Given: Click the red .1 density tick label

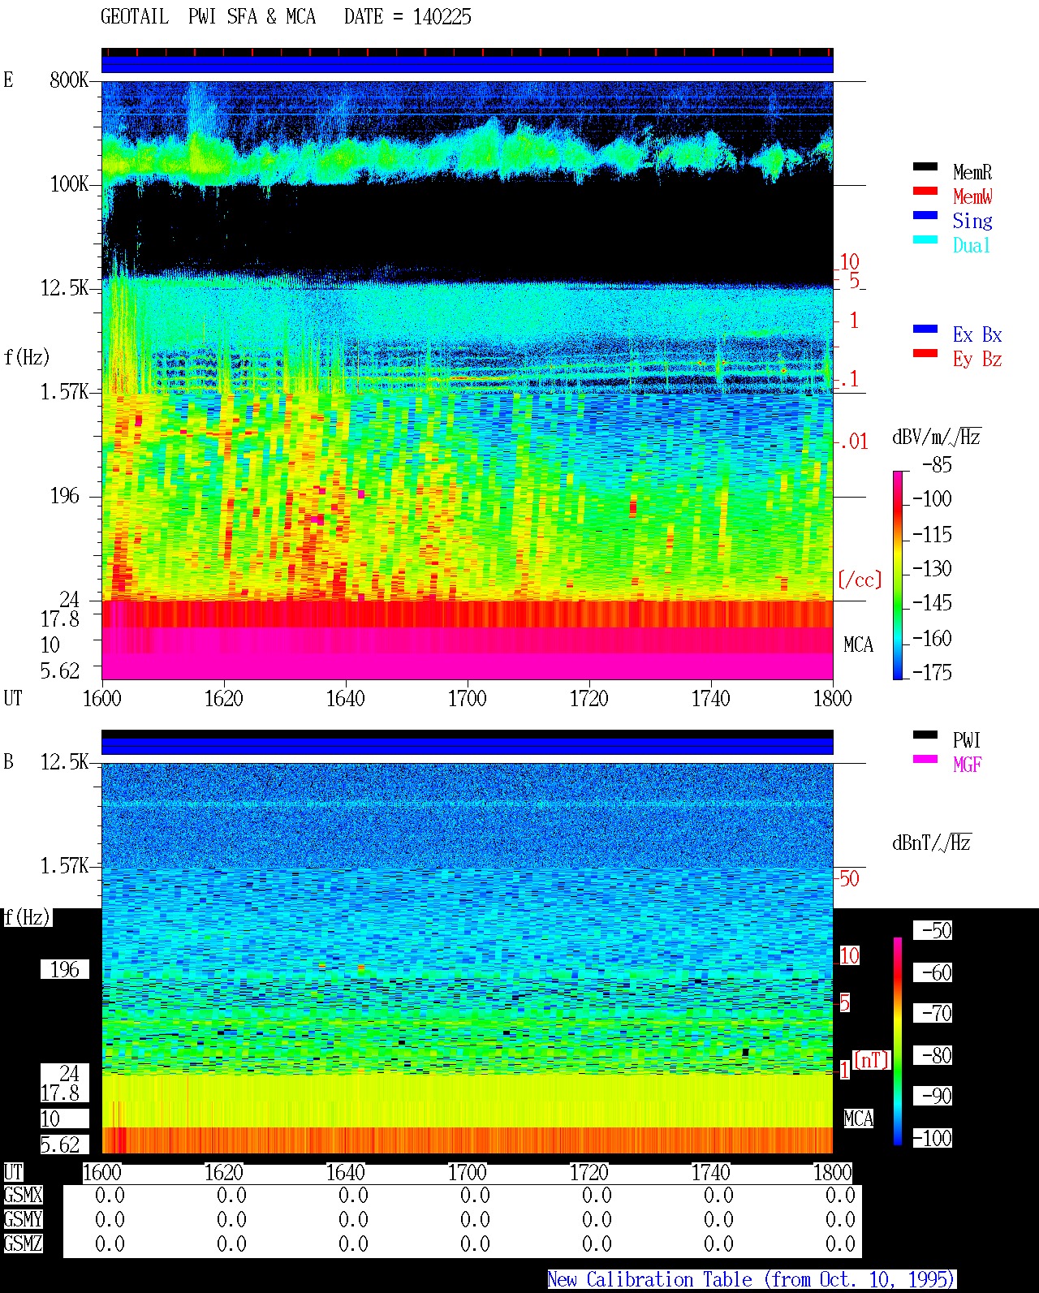Looking at the screenshot, I should pyautogui.click(x=849, y=379).
